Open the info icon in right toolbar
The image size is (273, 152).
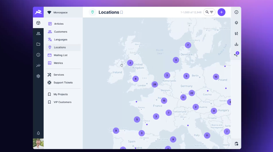point(236,12)
